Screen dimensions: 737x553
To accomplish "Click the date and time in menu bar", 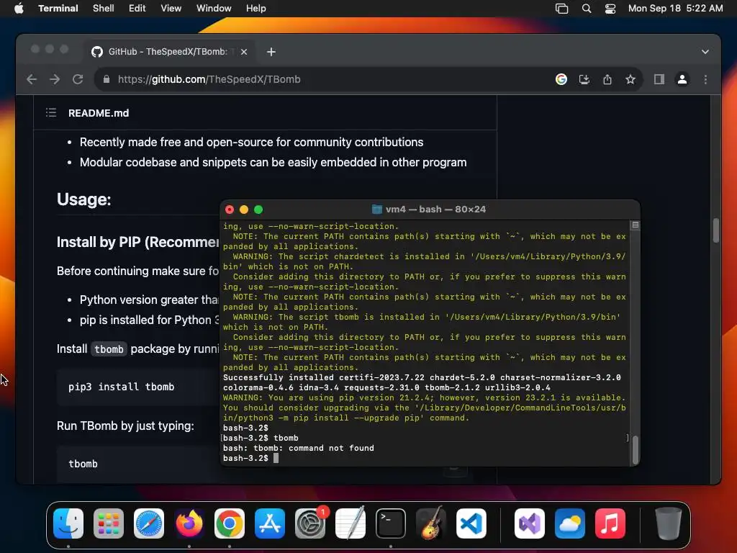I will [675, 9].
